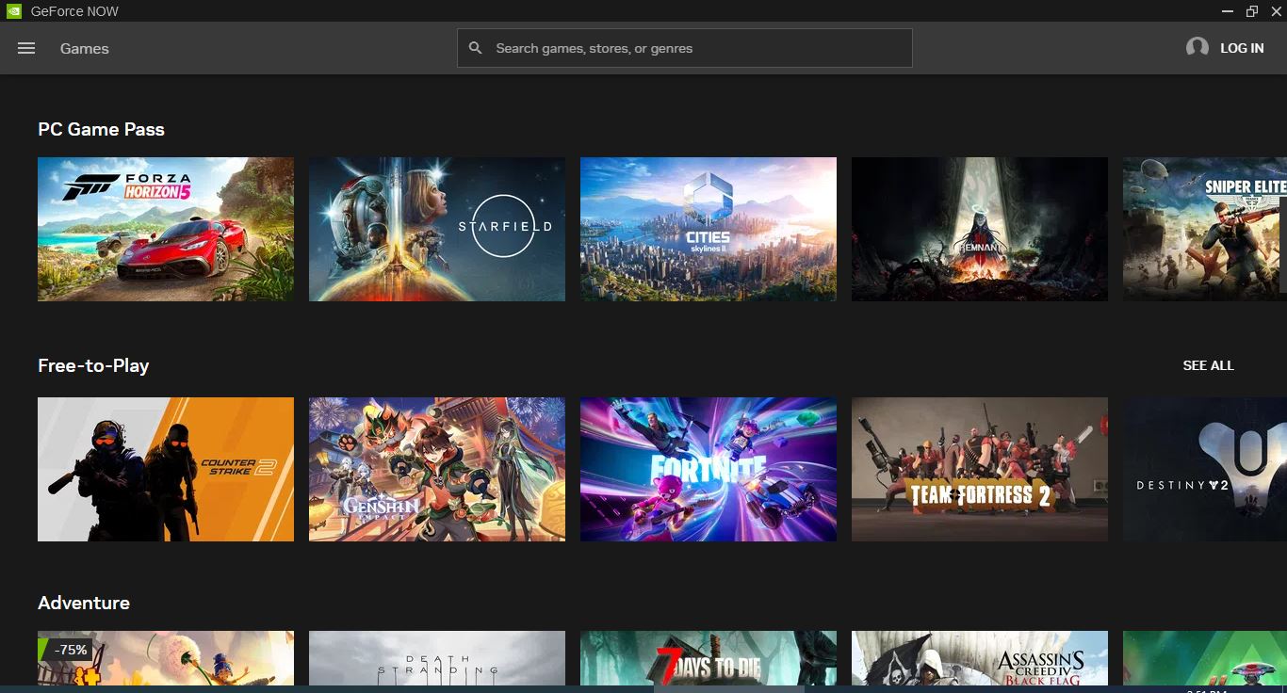This screenshot has width=1287, height=693.
Task: Open the Team Fortress 2 tile
Action: 980,469
